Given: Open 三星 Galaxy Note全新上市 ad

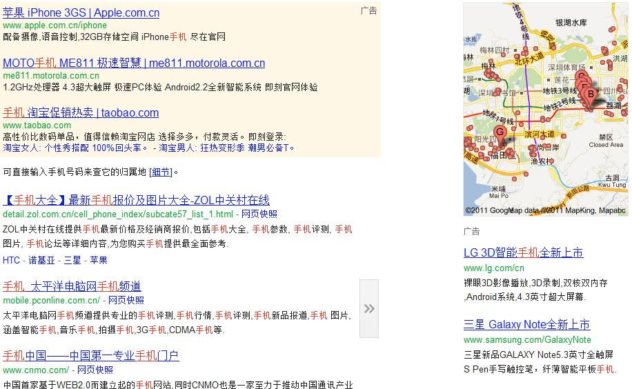Looking at the screenshot, I should coord(527,324).
